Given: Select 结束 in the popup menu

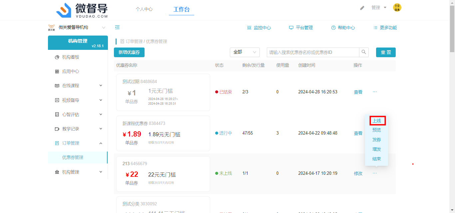Looking at the screenshot, I should [377, 159].
